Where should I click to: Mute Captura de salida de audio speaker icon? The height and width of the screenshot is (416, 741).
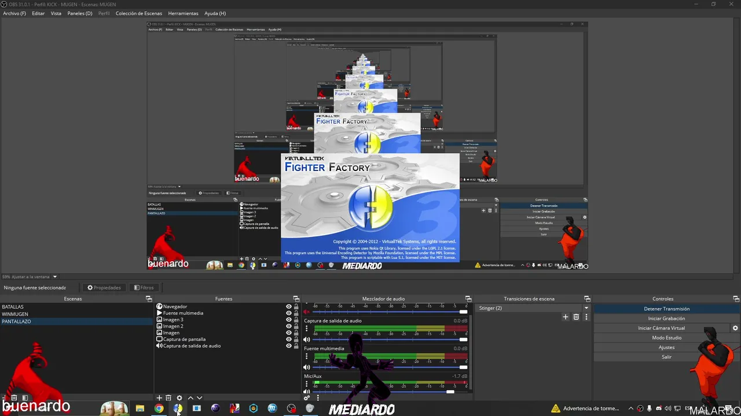(307, 339)
